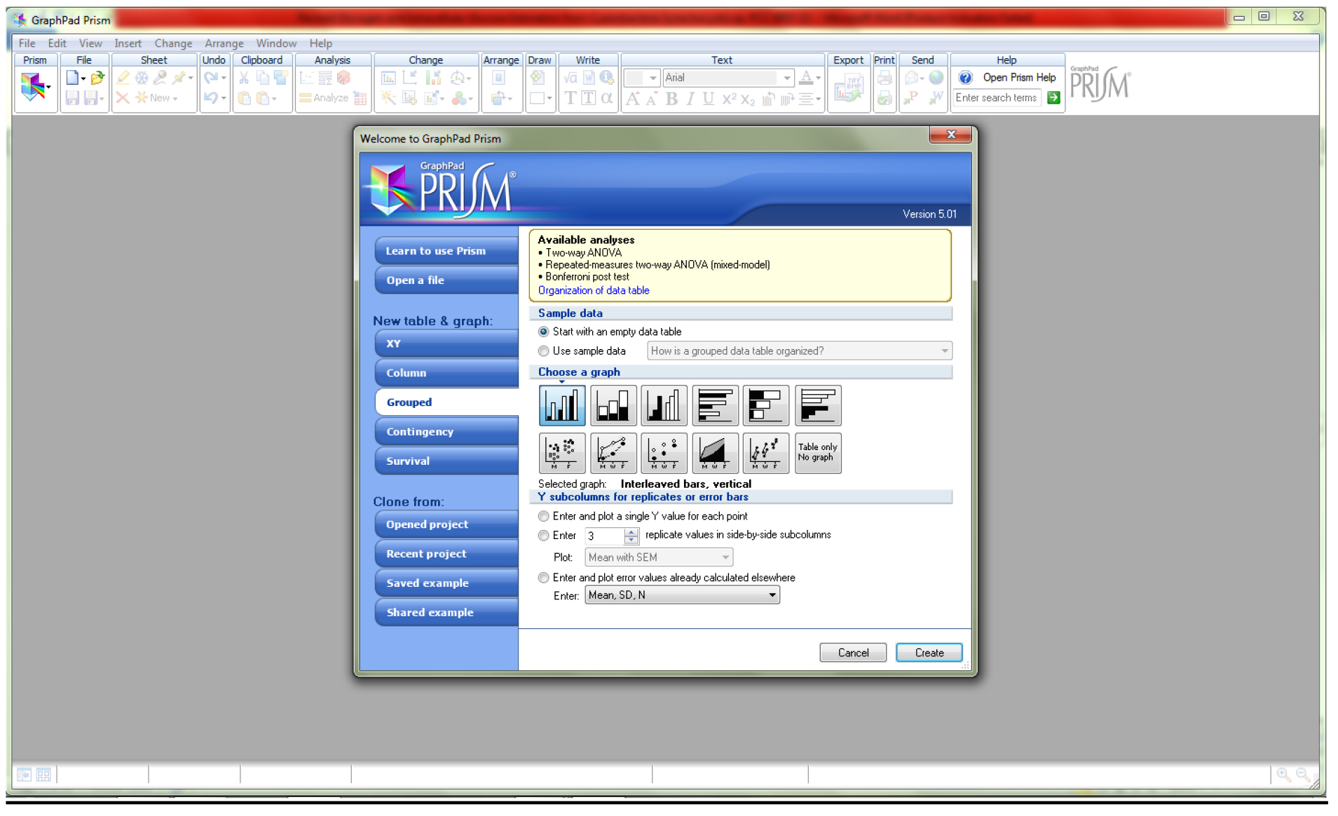Image resolution: width=1338 pixels, height=816 pixels.
Task: Select the Survival table tab
Action: pyautogui.click(x=446, y=461)
